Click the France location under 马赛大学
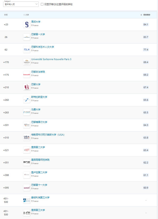Viewport: 158px width, 219px height. pos(35,113)
